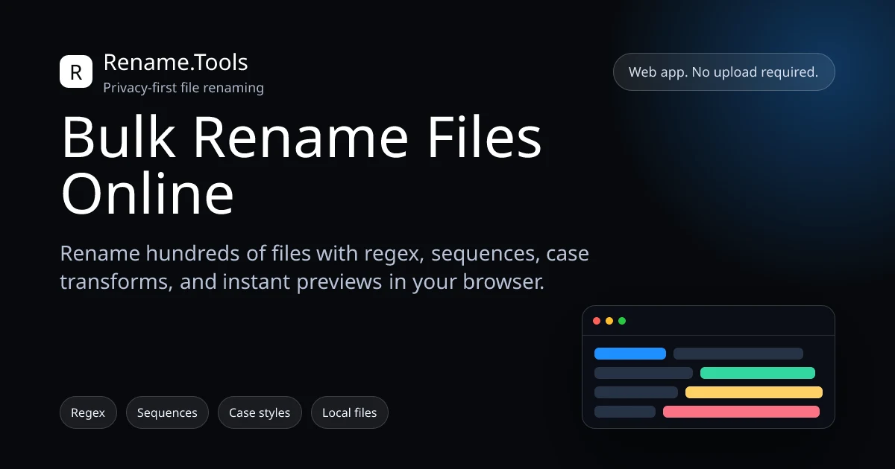895x469 pixels.
Task: Choose the Regex tag pill
Action: [88, 412]
